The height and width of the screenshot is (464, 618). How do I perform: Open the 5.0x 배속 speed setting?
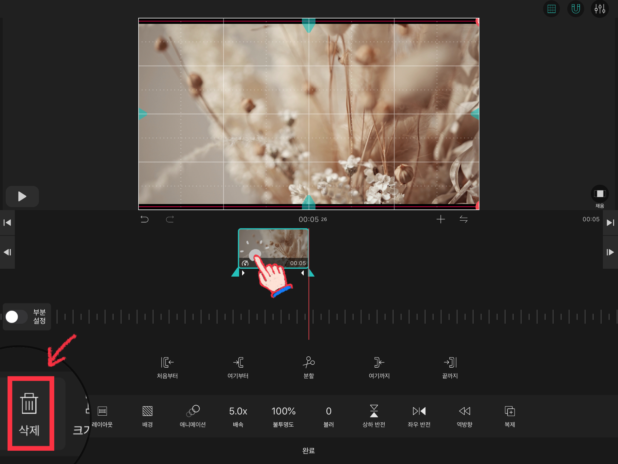(x=238, y=411)
